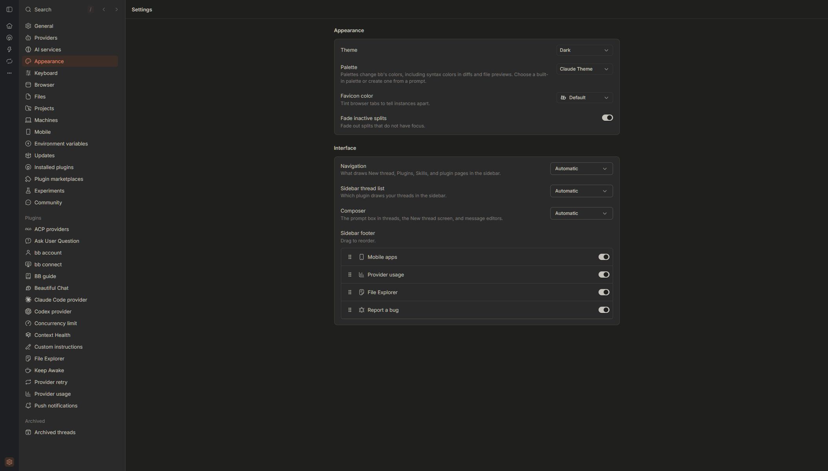Open General settings page
Image resolution: width=828 pixels, height=471 pixels.
coord(70,26)
